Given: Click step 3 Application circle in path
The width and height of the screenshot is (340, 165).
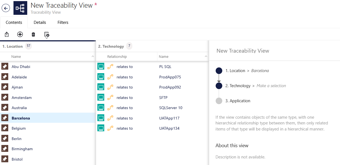Looking at the screenshot, I should [219, 101].
